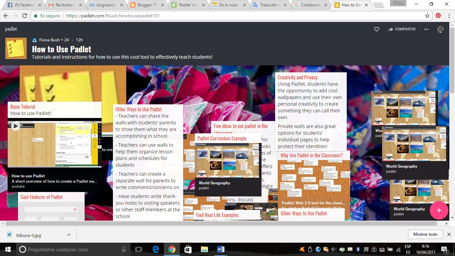
Task: Open downloaded file tribuna-3.jpg
Action: [x=29, y=235]
